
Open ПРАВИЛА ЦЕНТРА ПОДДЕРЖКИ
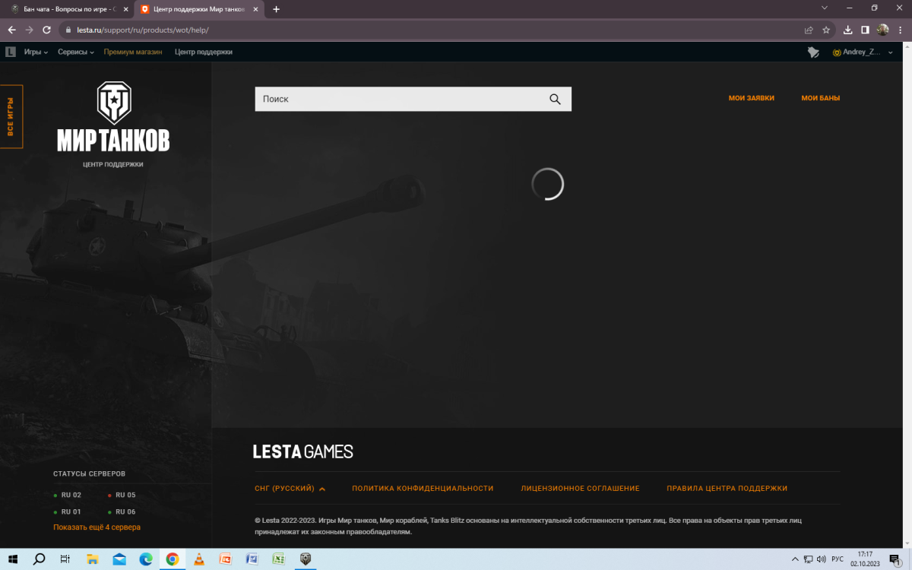(727, 489)
